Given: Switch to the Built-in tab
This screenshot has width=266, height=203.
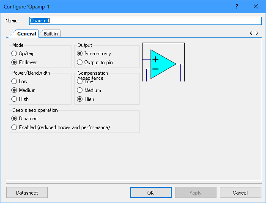Looking at the screenshot, I should click(51, 34).
